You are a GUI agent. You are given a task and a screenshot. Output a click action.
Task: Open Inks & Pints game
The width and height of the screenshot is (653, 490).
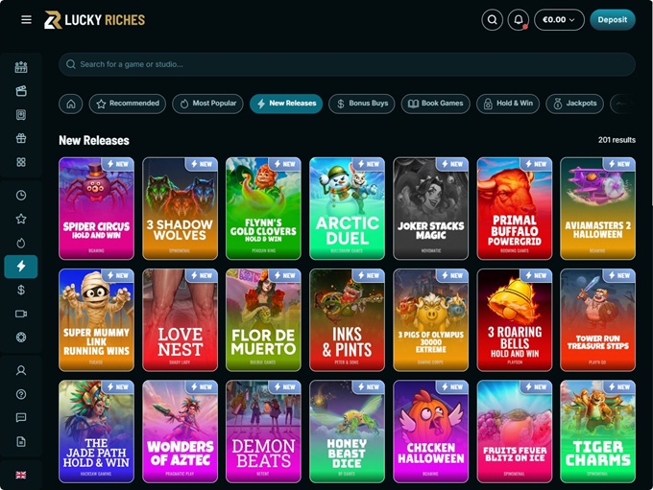(347, 320)
